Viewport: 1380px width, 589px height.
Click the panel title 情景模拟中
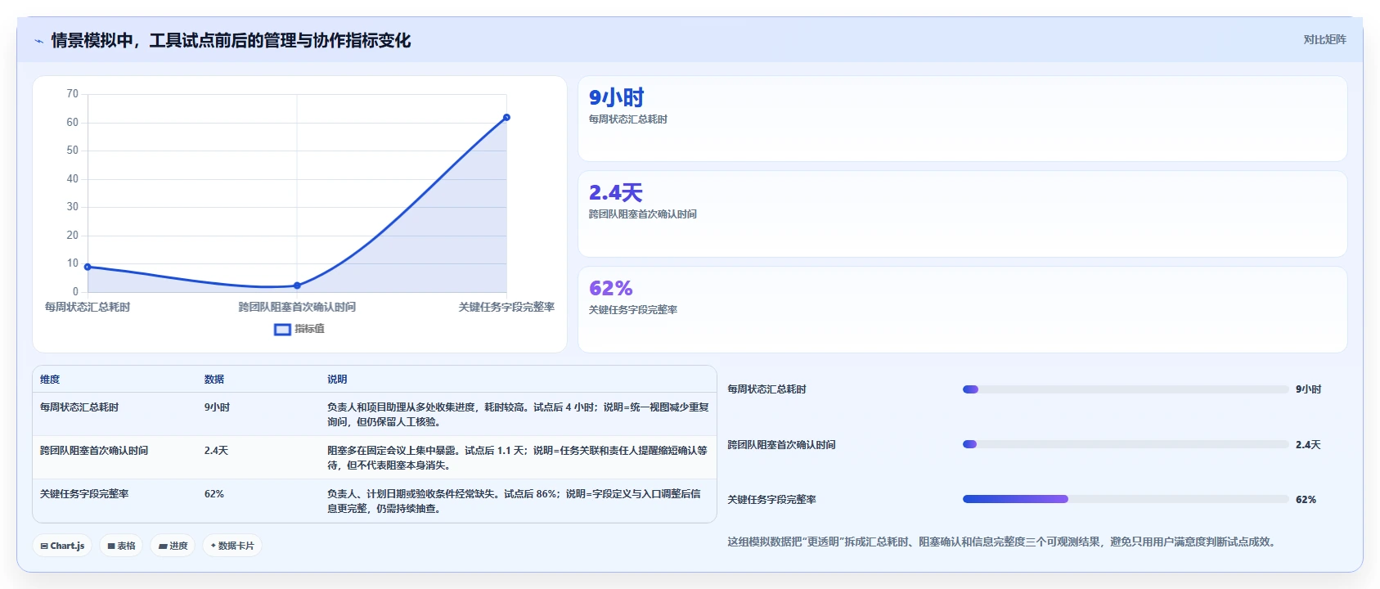tap(231, 40)
